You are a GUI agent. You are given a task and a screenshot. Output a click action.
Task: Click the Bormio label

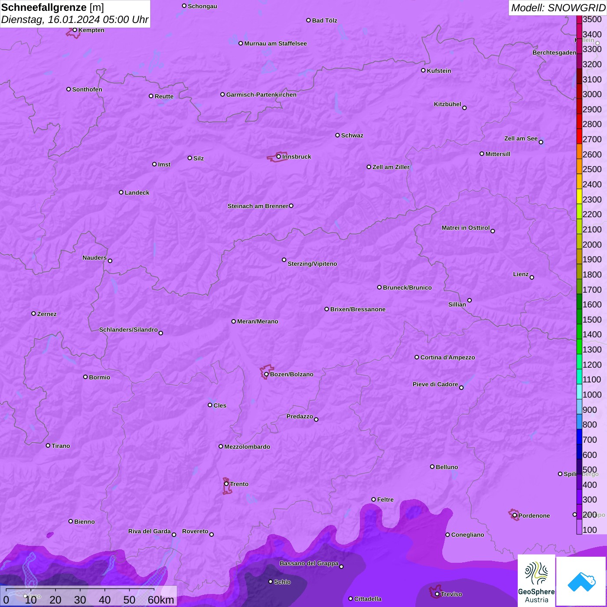tap(100, 377)
